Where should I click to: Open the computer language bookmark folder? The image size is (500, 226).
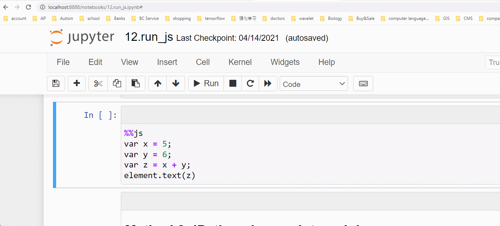(x=405, y=18)
